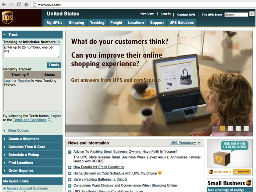Click the New User link
This screenshot has width=256, height=192.
pos(147,14)
